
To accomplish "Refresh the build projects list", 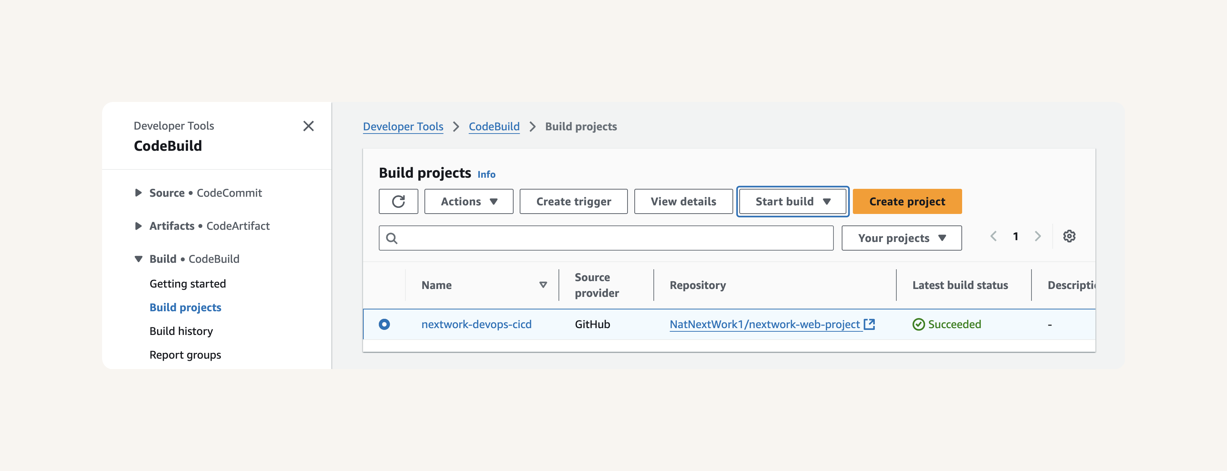I will click(x=398, y=201).
